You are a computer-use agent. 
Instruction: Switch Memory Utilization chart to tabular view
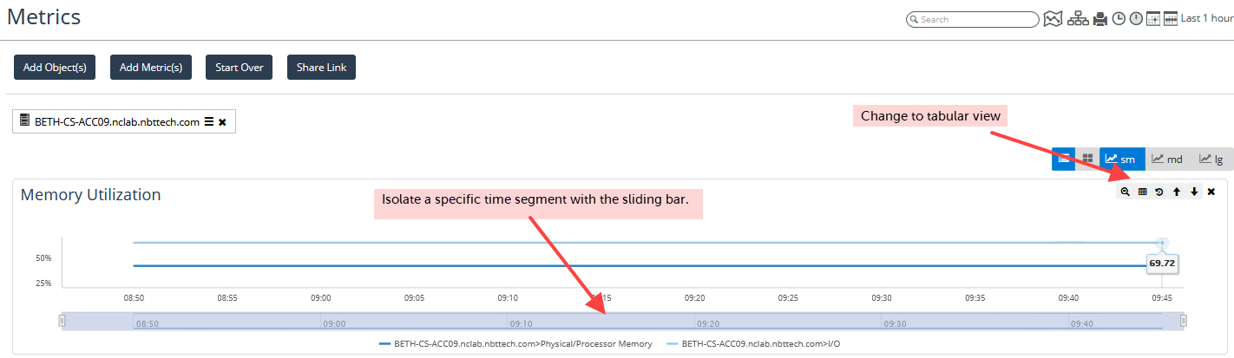1142,192
